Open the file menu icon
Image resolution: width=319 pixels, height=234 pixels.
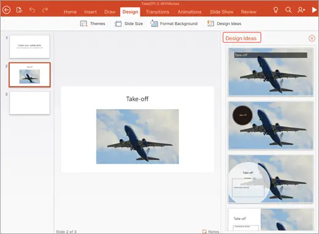[x=19, y=10]
